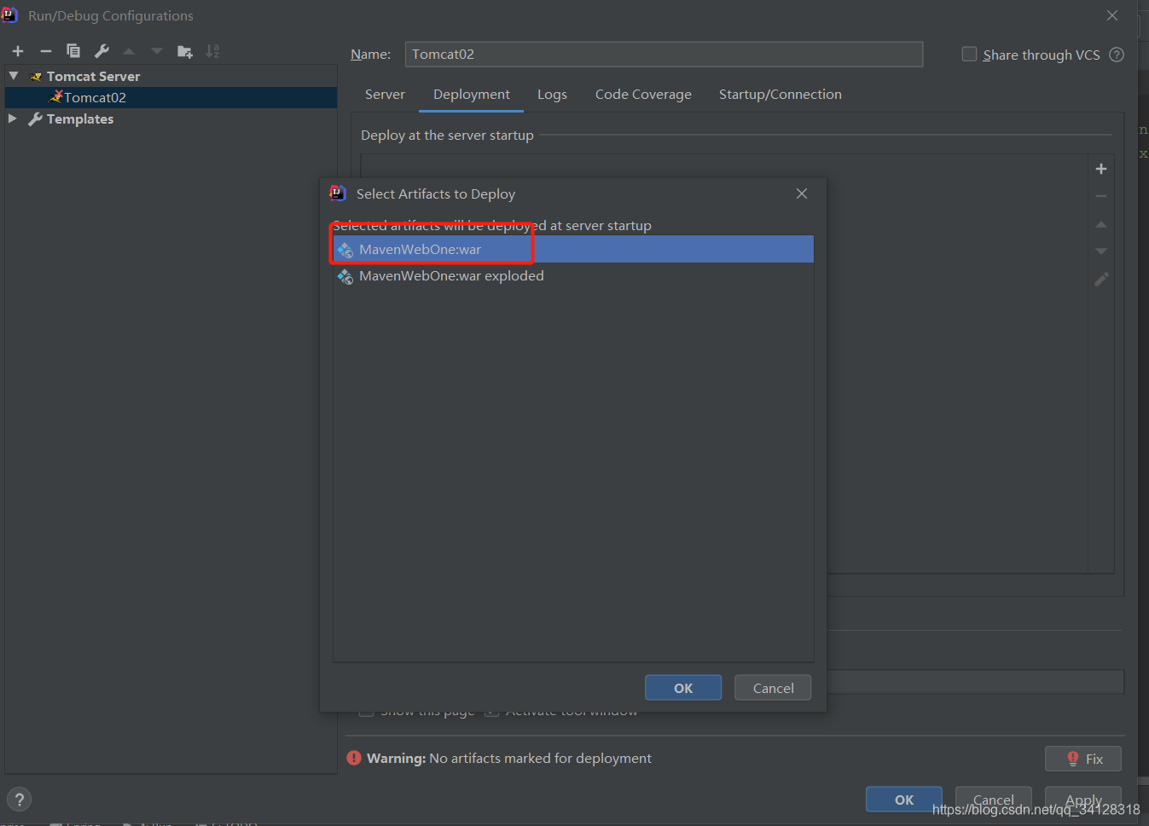Add artifact with plus icon in deployment panel
This screenshot has width=1149, height=826.
(1101, 169)
